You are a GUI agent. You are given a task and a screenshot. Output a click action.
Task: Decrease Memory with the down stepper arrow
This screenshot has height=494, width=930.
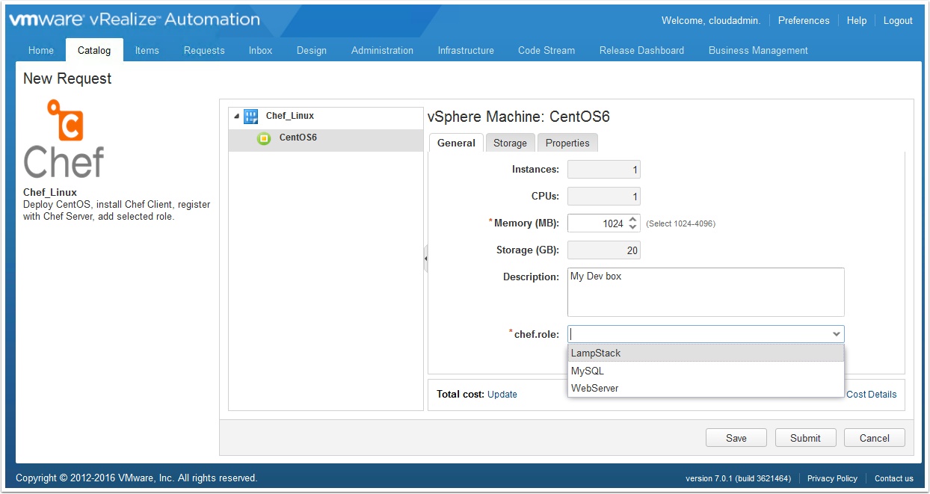tap(633, 227)
